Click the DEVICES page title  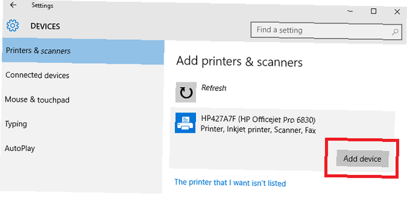pos(45,26)
